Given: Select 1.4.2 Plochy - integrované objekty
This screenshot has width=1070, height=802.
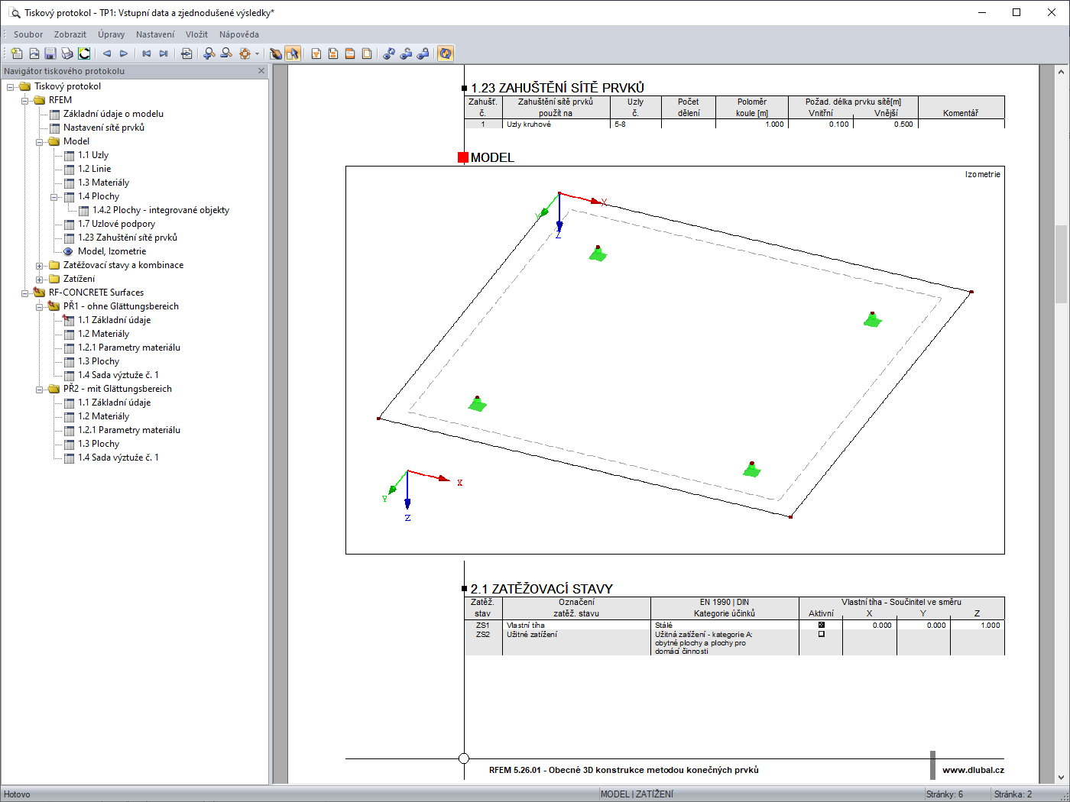Looking at the screenshot, I should coord(161,210).
